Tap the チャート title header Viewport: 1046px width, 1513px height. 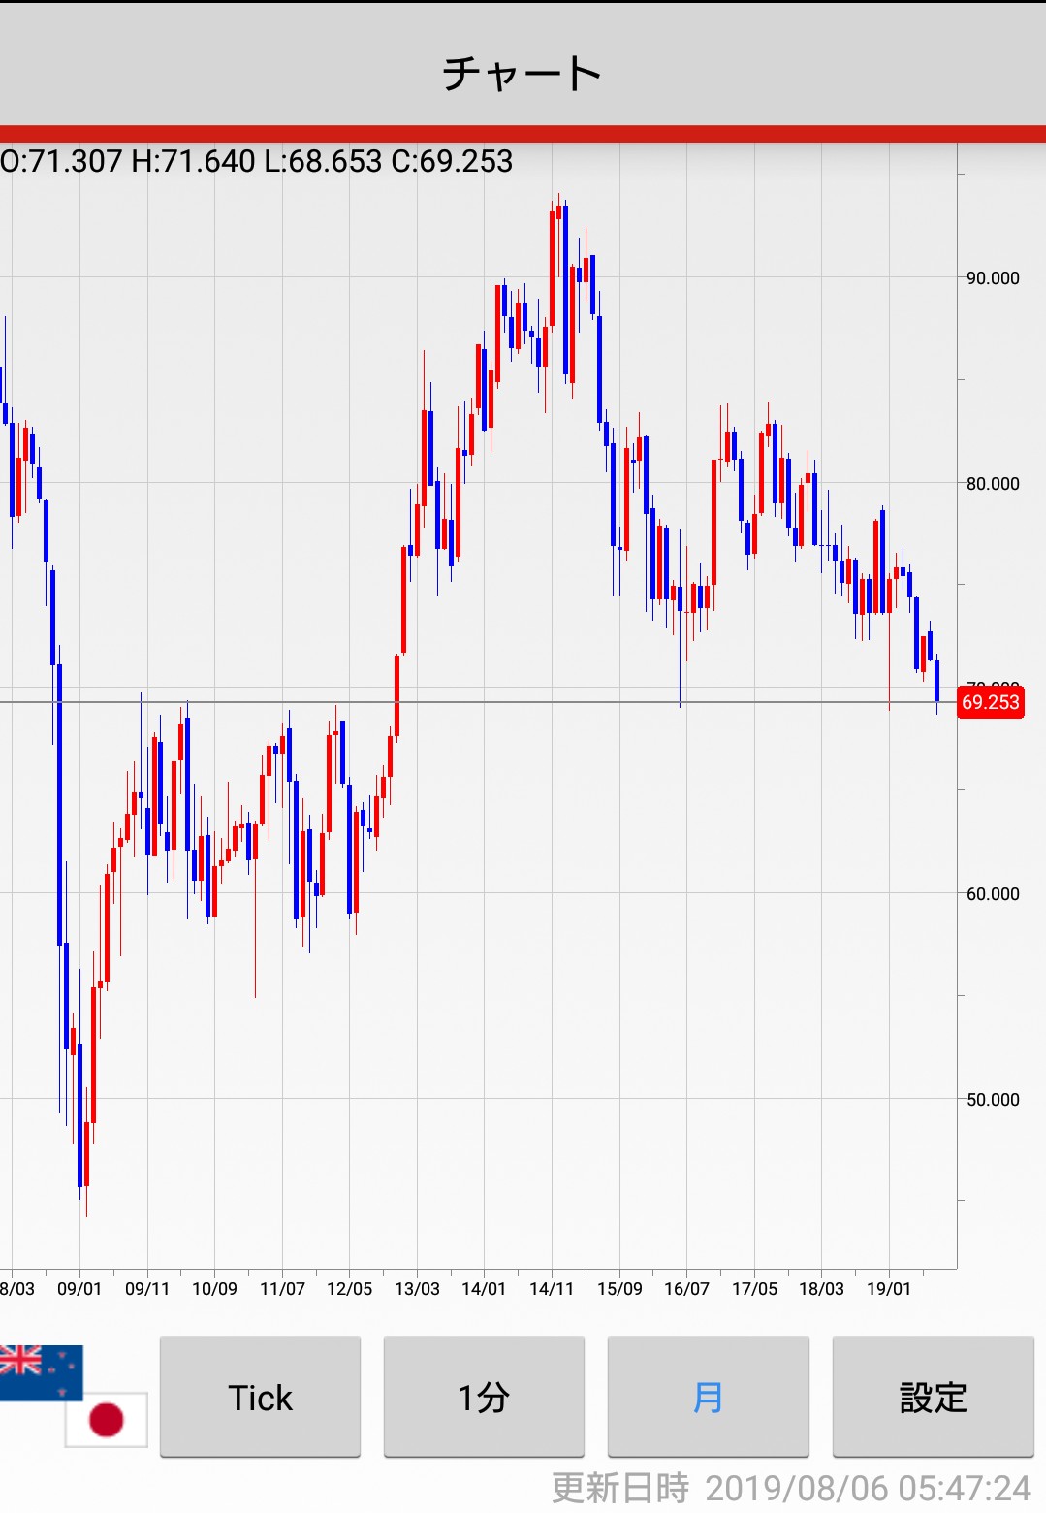pos(523,74)
